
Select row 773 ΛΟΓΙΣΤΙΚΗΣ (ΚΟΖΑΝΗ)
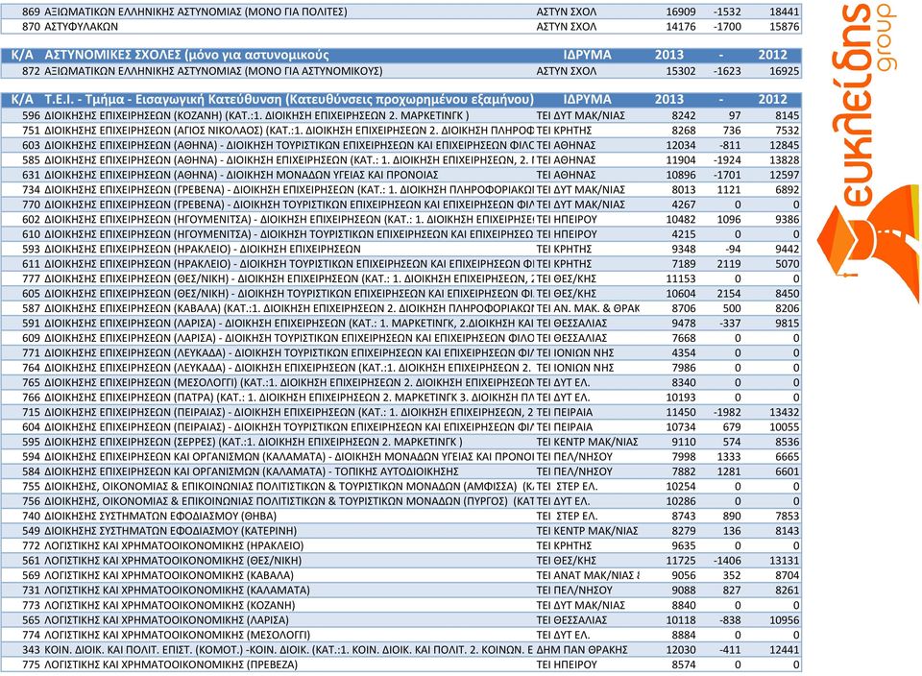401,605
